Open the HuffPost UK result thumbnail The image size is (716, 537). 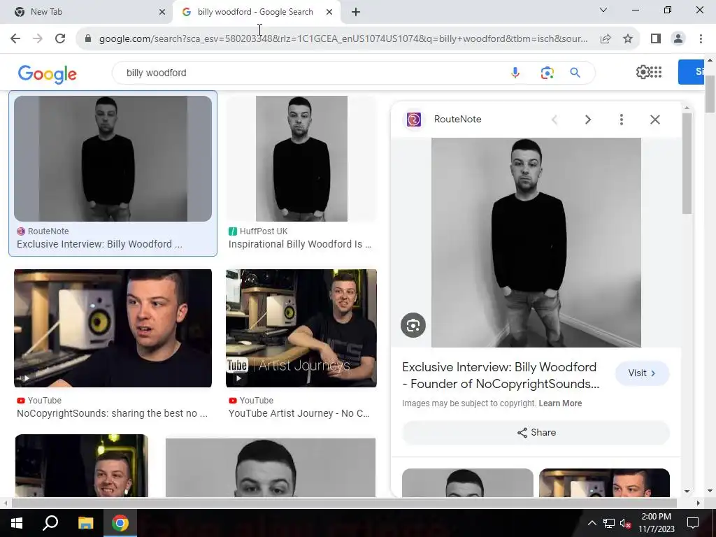click(301, 159)
